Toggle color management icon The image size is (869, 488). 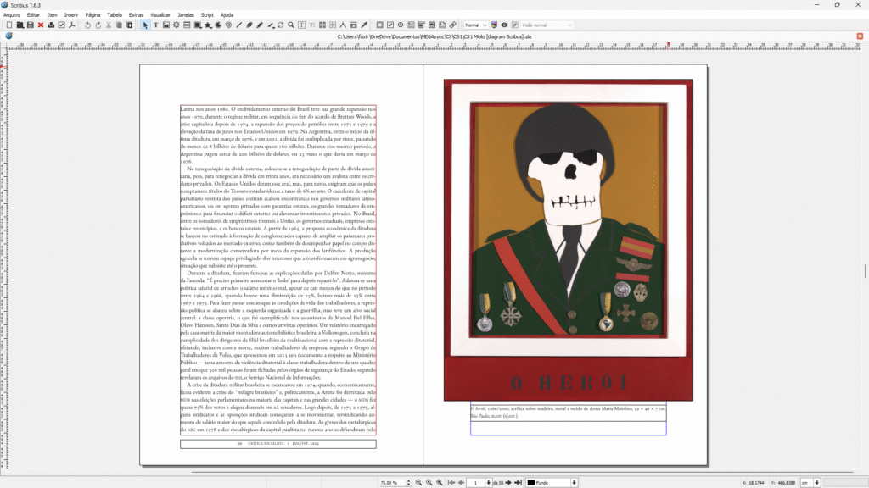tap(495, 25)
